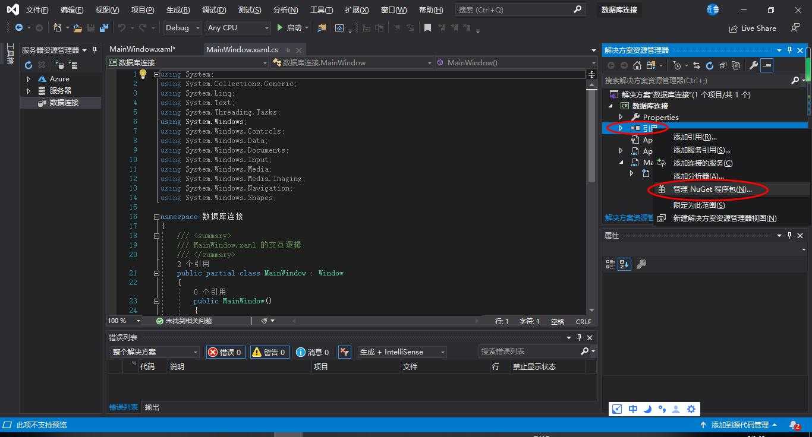Toggle the 错误 0 errors filter

(225, 352)
